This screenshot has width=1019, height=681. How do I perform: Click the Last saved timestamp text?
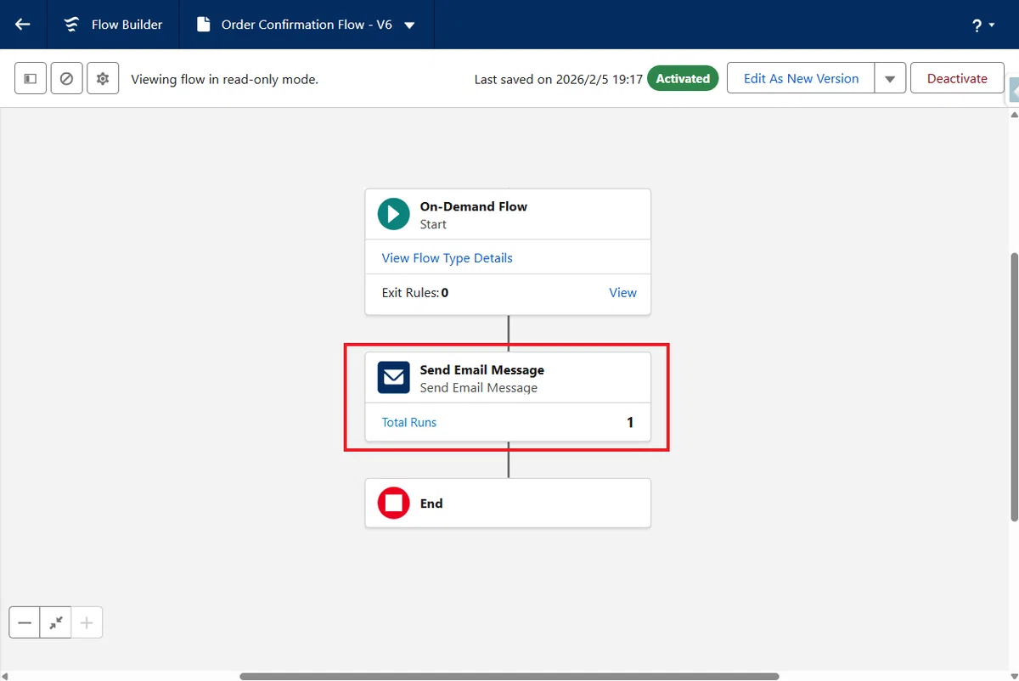(558, 79)
